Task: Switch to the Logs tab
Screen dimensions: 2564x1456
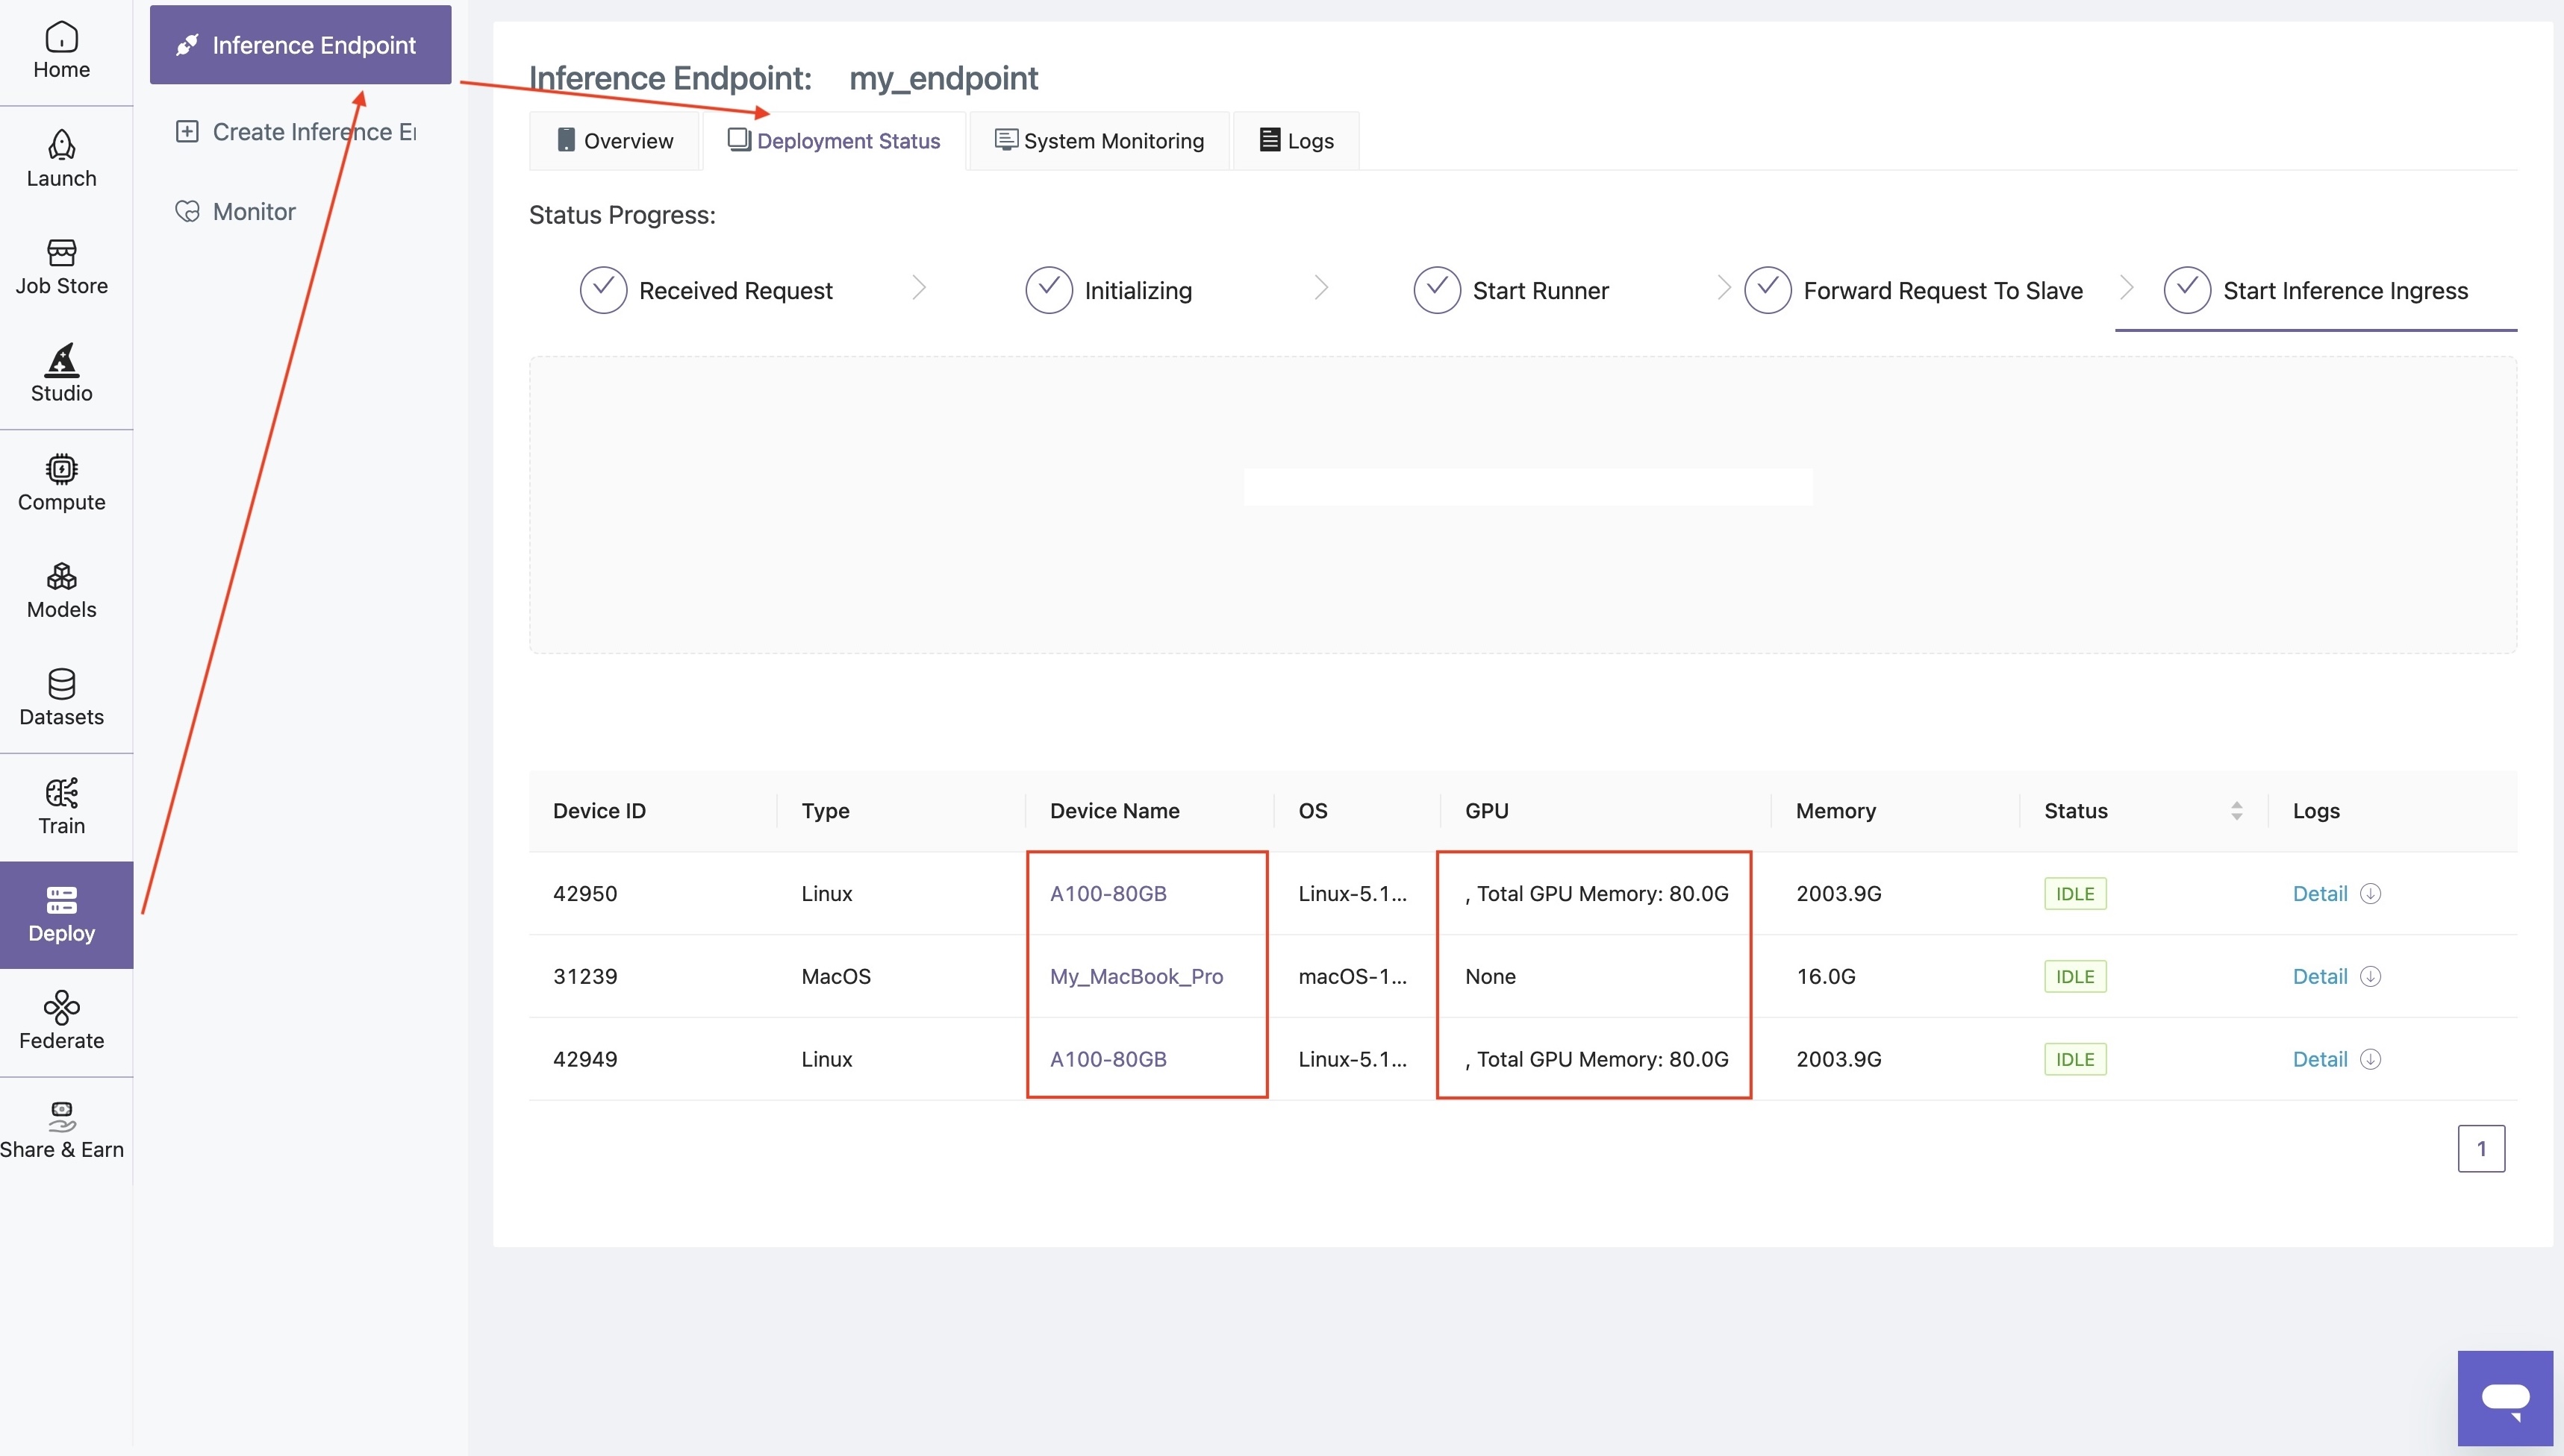Action: click(x=1297, y=141)
